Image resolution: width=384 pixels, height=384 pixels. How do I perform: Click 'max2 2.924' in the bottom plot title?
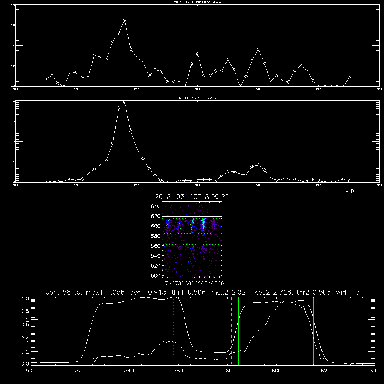[x=231, y=292]
